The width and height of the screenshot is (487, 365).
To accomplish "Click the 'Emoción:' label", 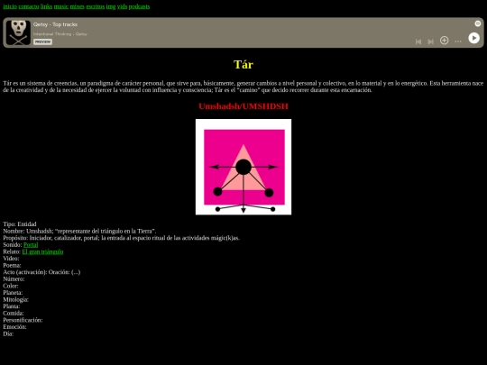I will pyautogui.click(x=14, y=327).
